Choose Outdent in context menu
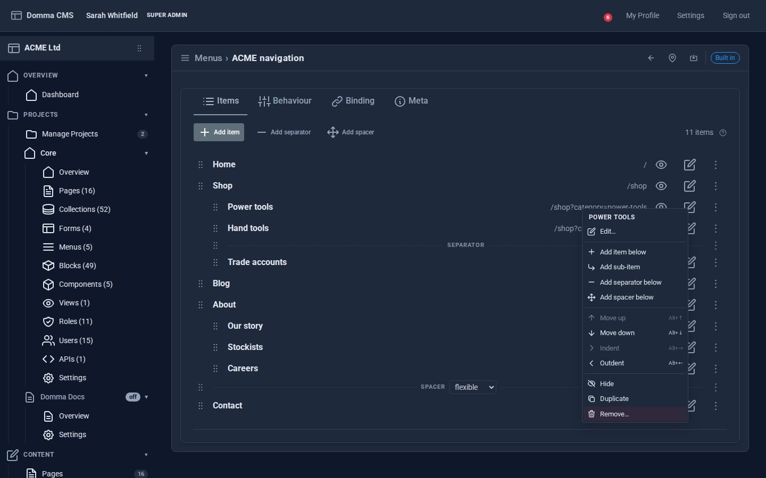766x478 pixels. [635, 363]
